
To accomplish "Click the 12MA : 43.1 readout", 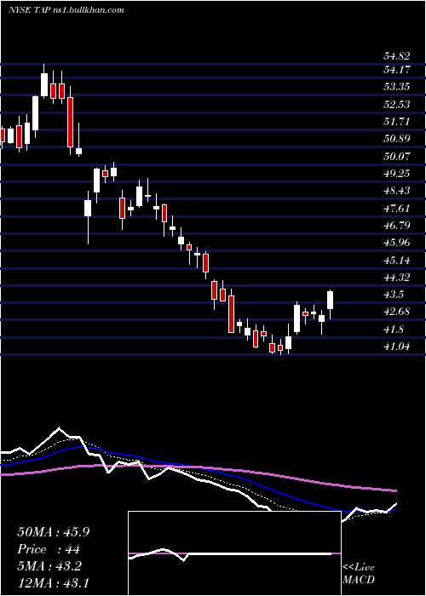I will tap(53, 583).
